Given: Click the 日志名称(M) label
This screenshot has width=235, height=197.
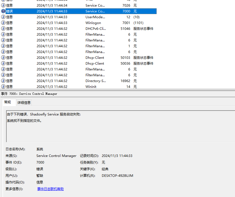Looking at the screenshot, I should (x=15, y=149).
